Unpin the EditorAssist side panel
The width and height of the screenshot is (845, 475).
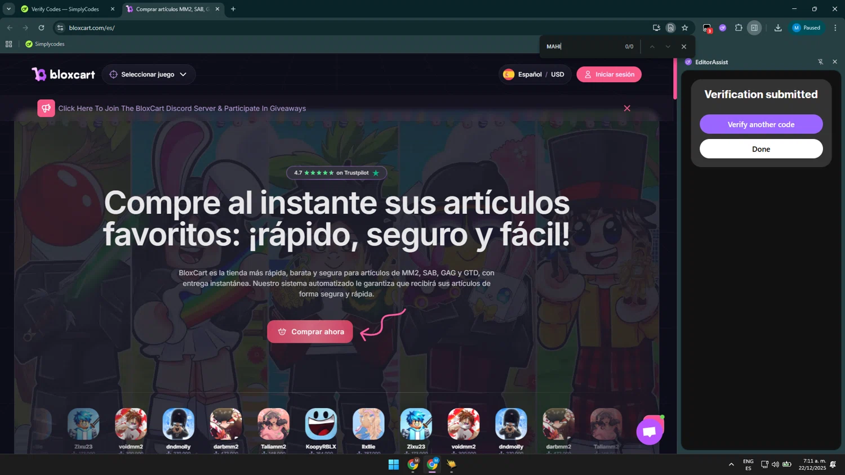[820, 62]
